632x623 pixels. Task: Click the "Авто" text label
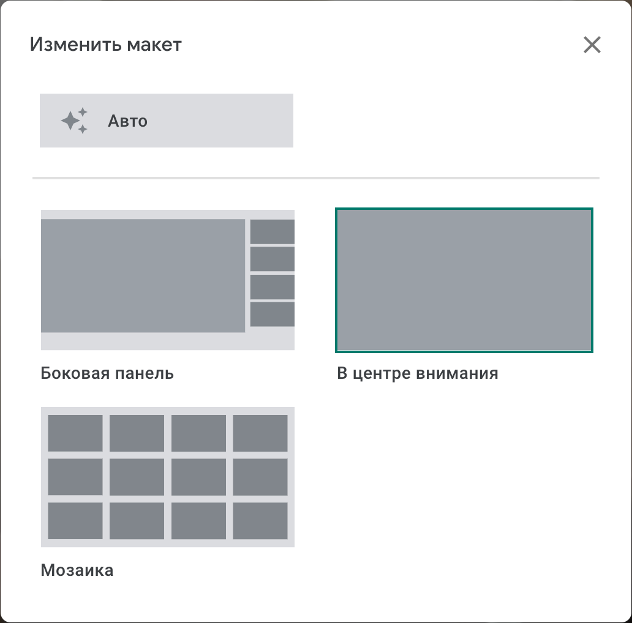(127, 121)
